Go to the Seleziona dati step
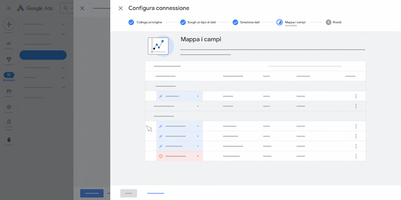The width and height of the screenshot is (401, 200). (x=246, y=22)
